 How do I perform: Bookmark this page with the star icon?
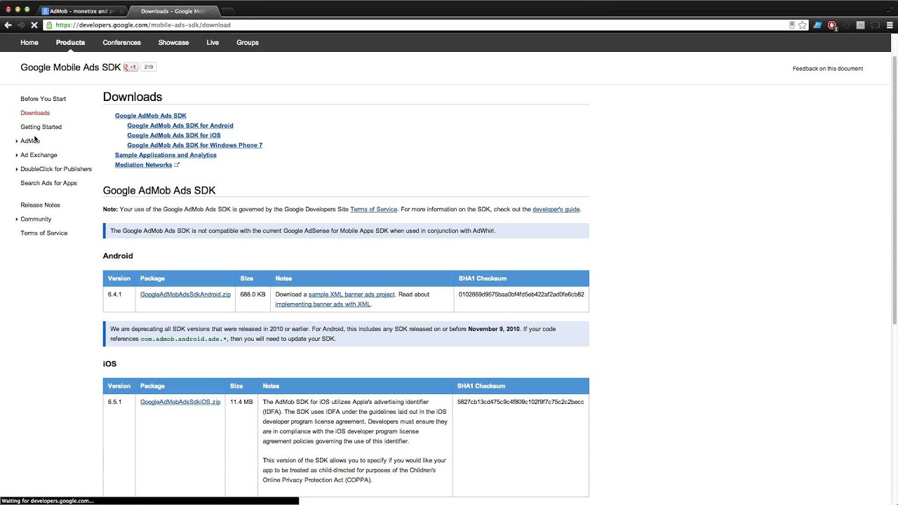tap(803, 25)
